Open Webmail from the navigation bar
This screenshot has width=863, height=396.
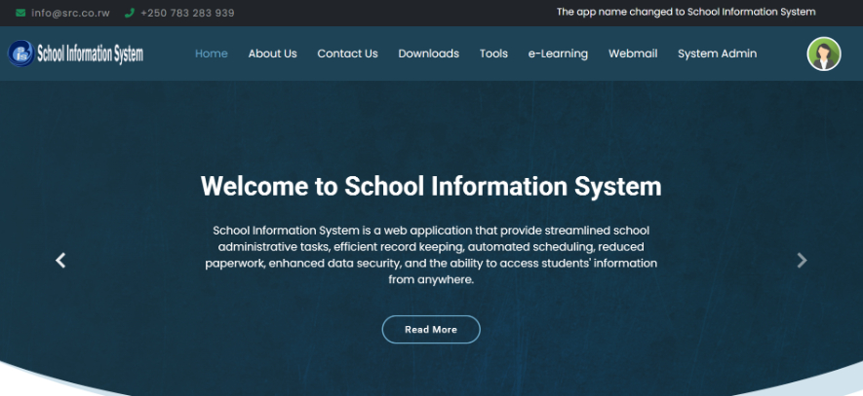[x=633, y=54]
